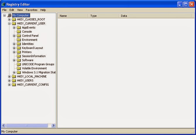Click the HKEY_CLASSES_ROOT folder icon
The width and height of the screenshot is (196, 135).
(x=14, y=20)
